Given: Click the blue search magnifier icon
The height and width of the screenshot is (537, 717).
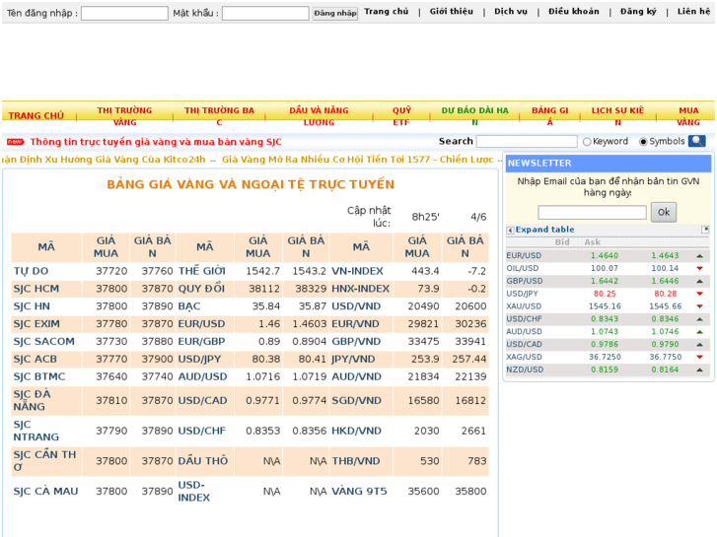Looking at the screenshot, I should coord(696,141).
